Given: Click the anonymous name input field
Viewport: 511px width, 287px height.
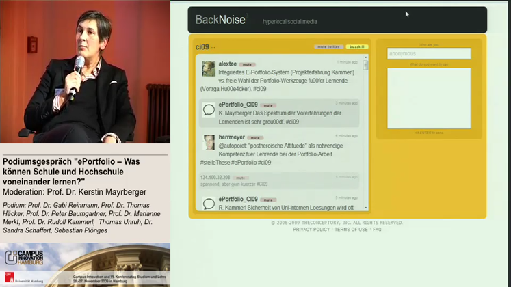Looking at the screenshot, I should click(429, 53).
